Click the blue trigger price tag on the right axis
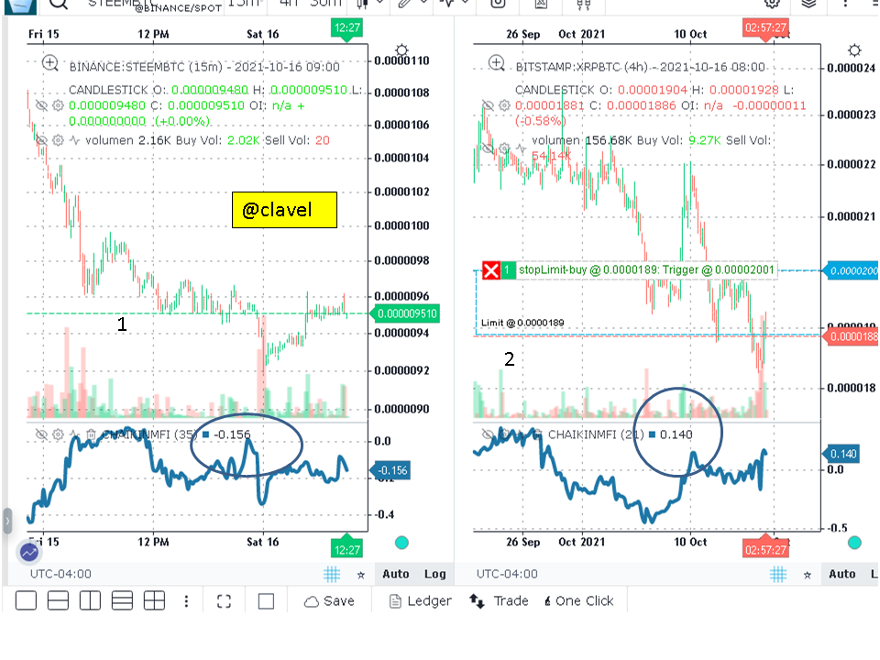The image size is (880, 660). coord(852,271)
